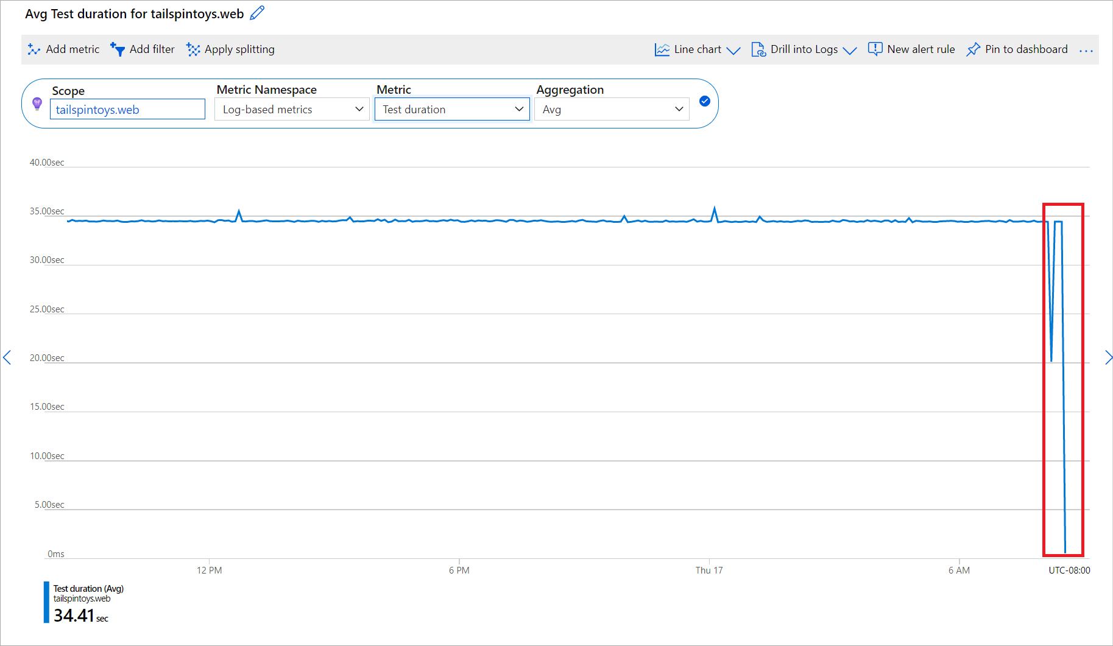The width and height of the screenshot is (1113, 646).
Task: Pan chart to earlier time with left arrow
Action: 7,357
